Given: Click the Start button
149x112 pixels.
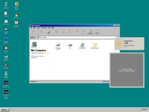Looking at the screenshot, I should point(5,110).
